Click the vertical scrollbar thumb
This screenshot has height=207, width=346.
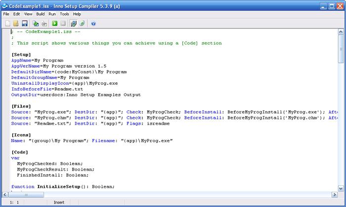coord(341,49)
